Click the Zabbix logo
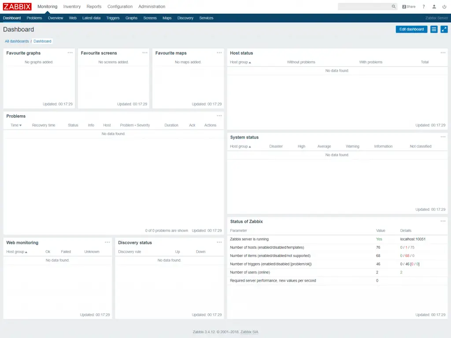The width and height of the screenshot is (451, 338). pyautogui.click(x=17, y=6)
